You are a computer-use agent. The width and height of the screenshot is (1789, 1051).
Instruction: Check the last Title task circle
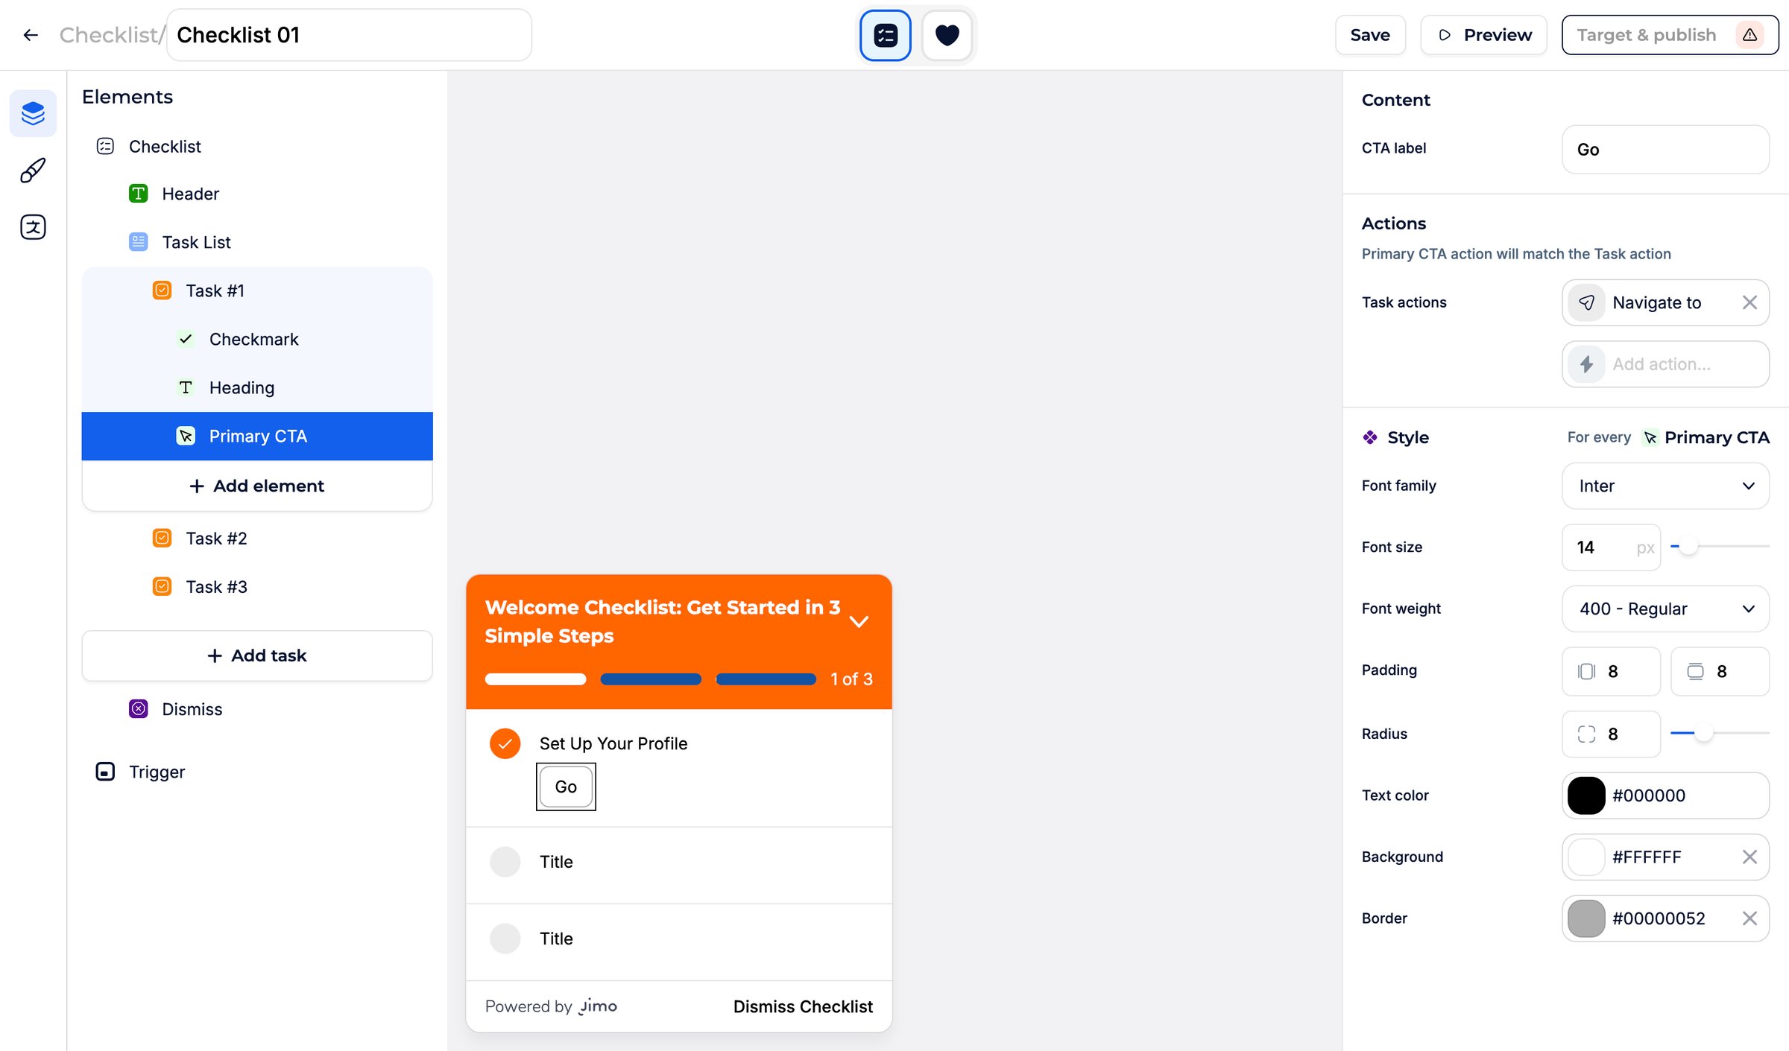[505, 939]
